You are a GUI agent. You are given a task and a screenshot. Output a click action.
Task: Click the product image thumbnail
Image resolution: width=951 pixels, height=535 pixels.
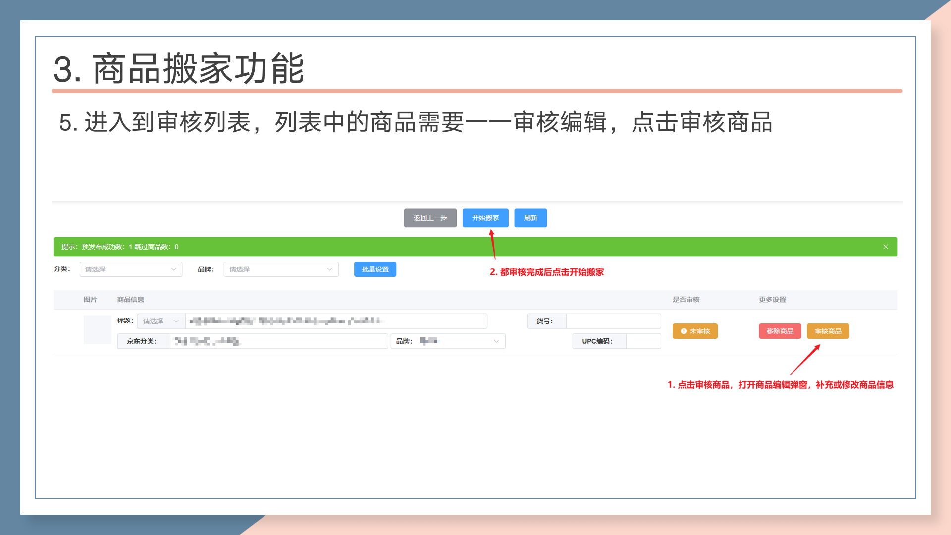click(x=97, y=330)
